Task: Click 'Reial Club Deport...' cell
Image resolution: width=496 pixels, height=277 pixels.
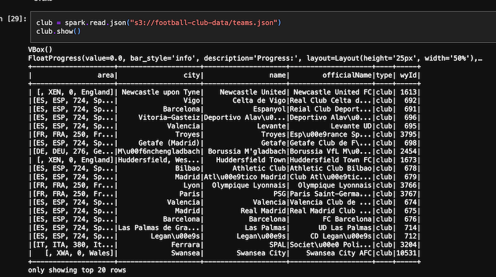Action: [331, 109]
